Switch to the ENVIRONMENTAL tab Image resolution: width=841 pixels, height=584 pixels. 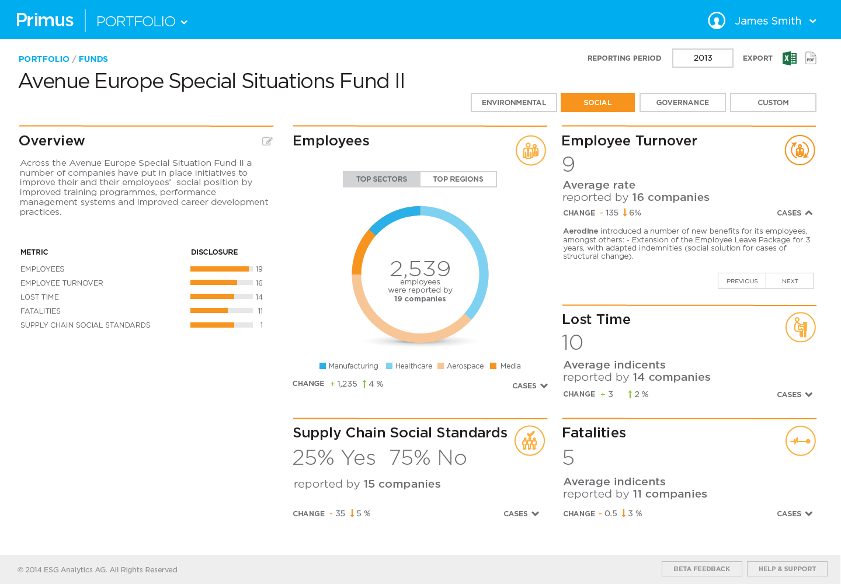pyautogui.click(x=514, y=102)
